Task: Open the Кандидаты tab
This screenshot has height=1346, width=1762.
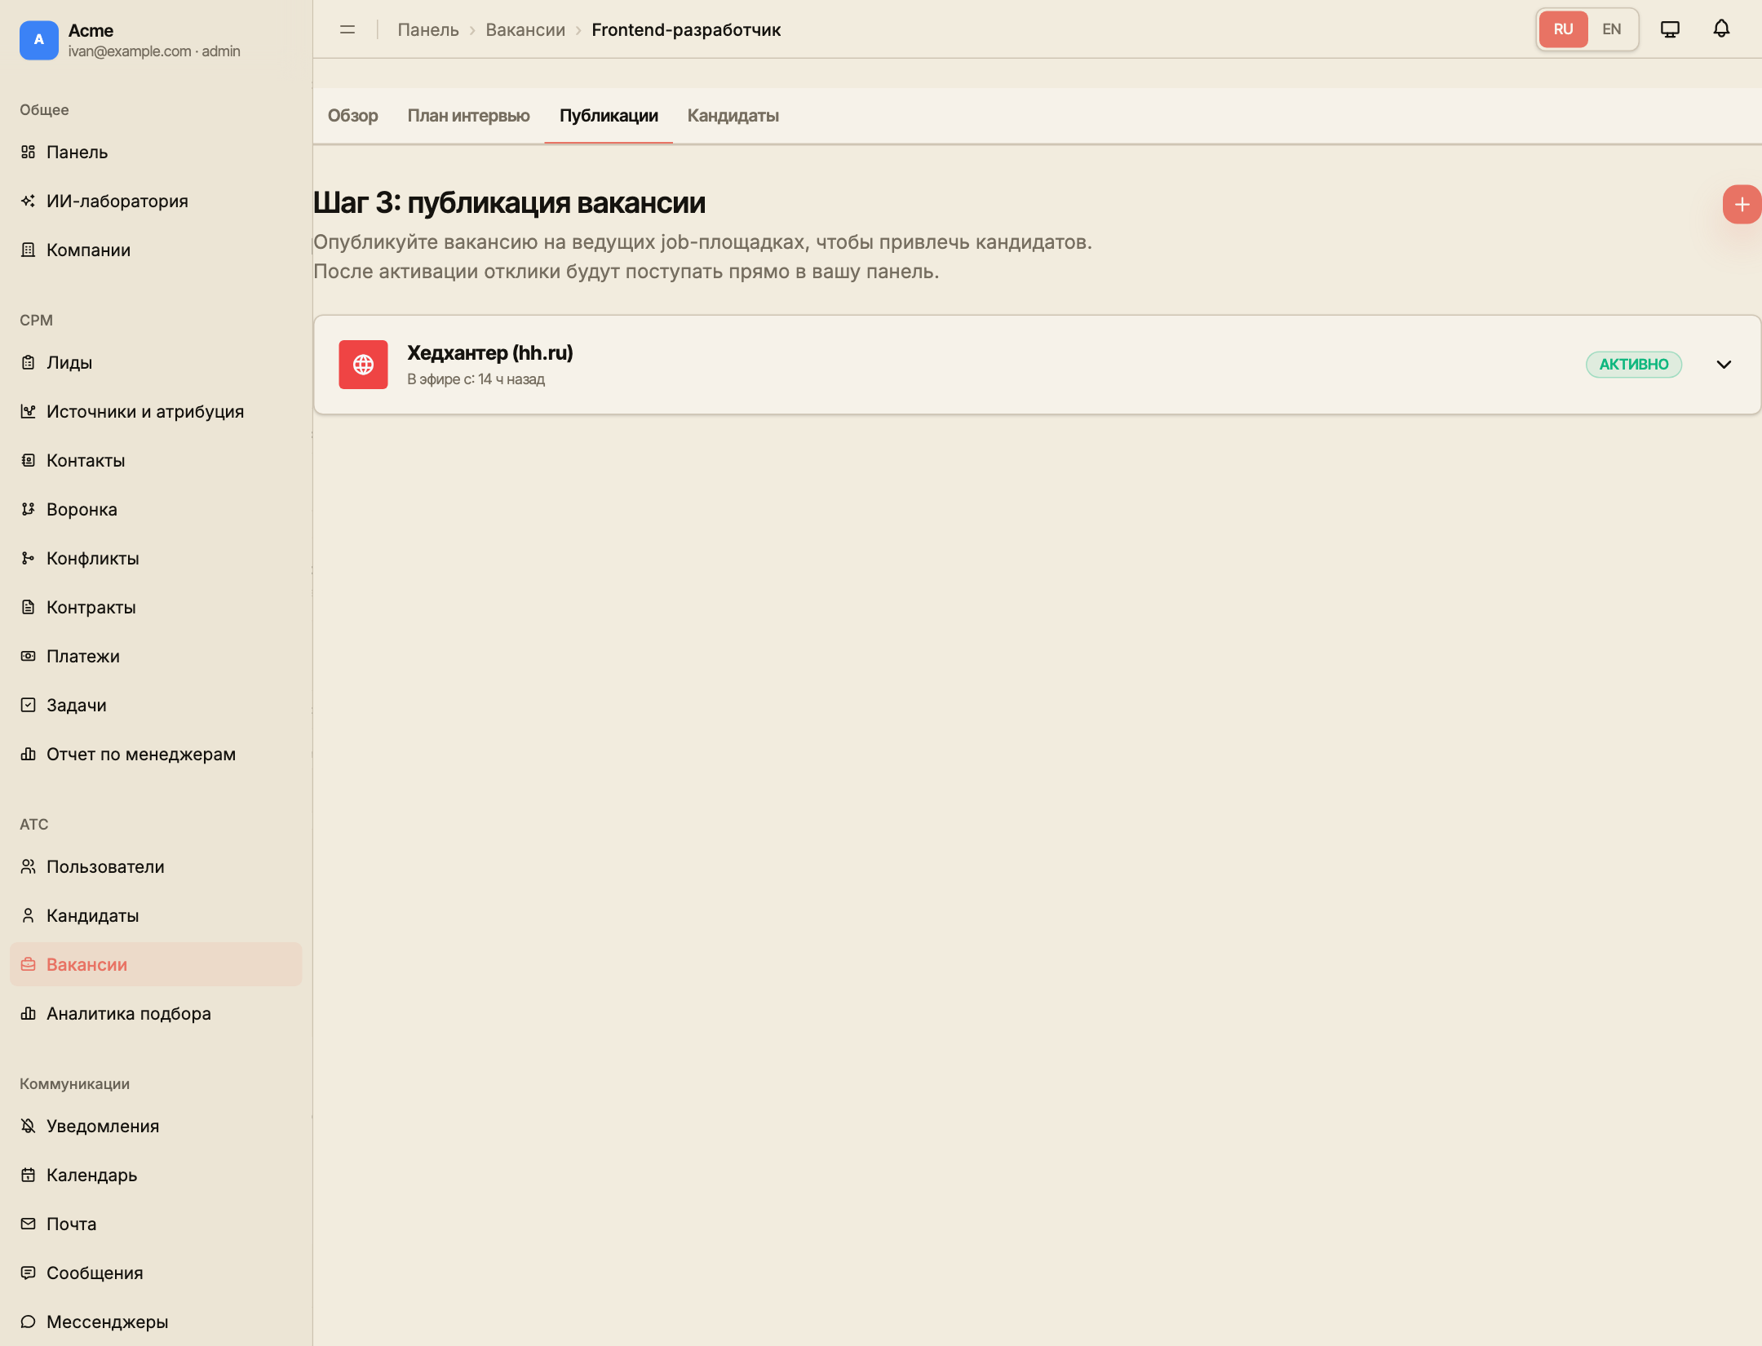Action: click(733, 116)
